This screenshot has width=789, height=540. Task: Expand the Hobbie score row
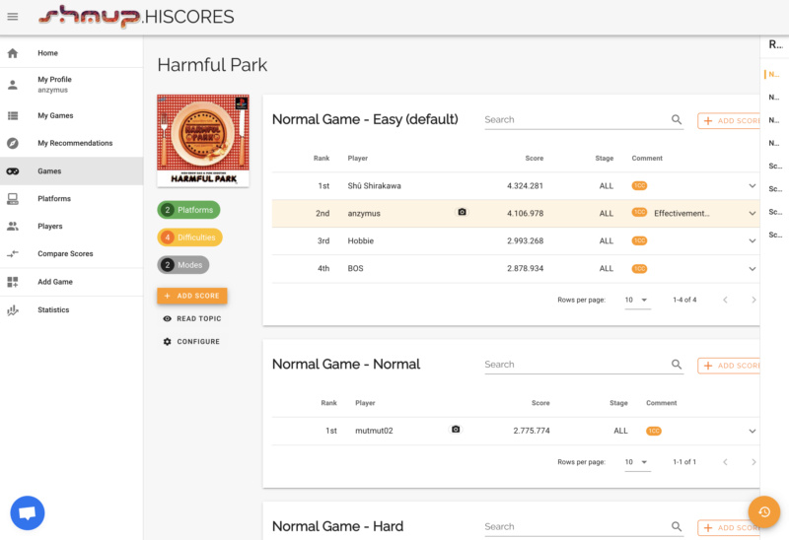pos(753,240)
